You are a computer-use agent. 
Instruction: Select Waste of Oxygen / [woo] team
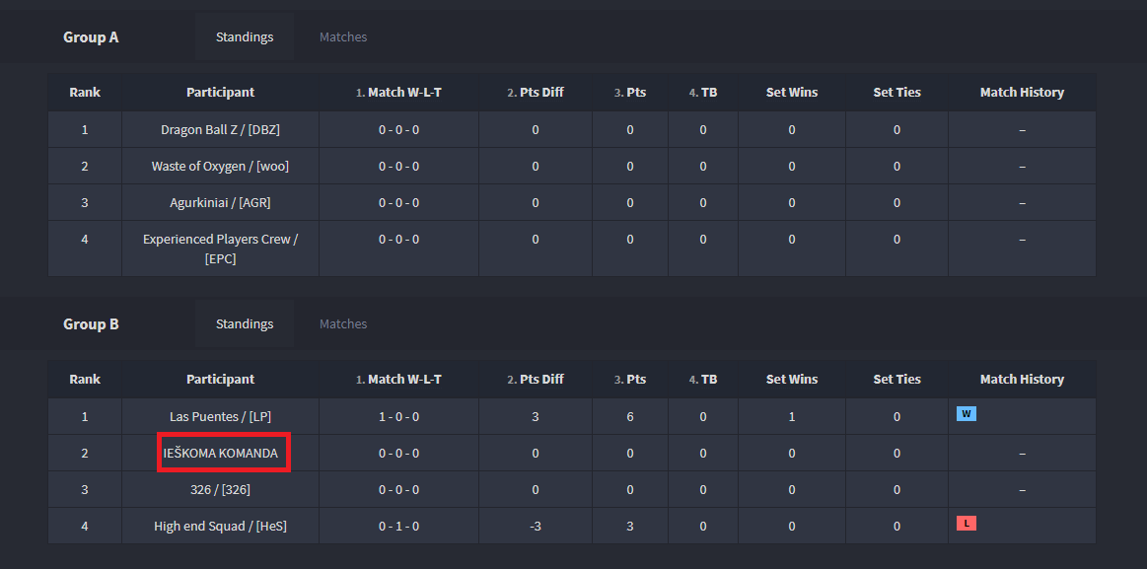tap(220, 166)
